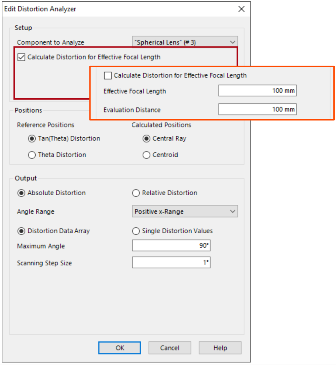Choose Distortion Data Array output mode

coord(21,231)
